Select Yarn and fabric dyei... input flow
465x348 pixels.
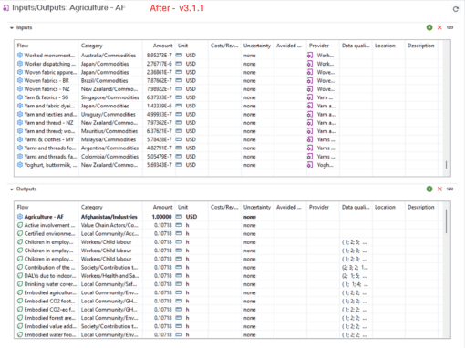click(x=49, y=106)
